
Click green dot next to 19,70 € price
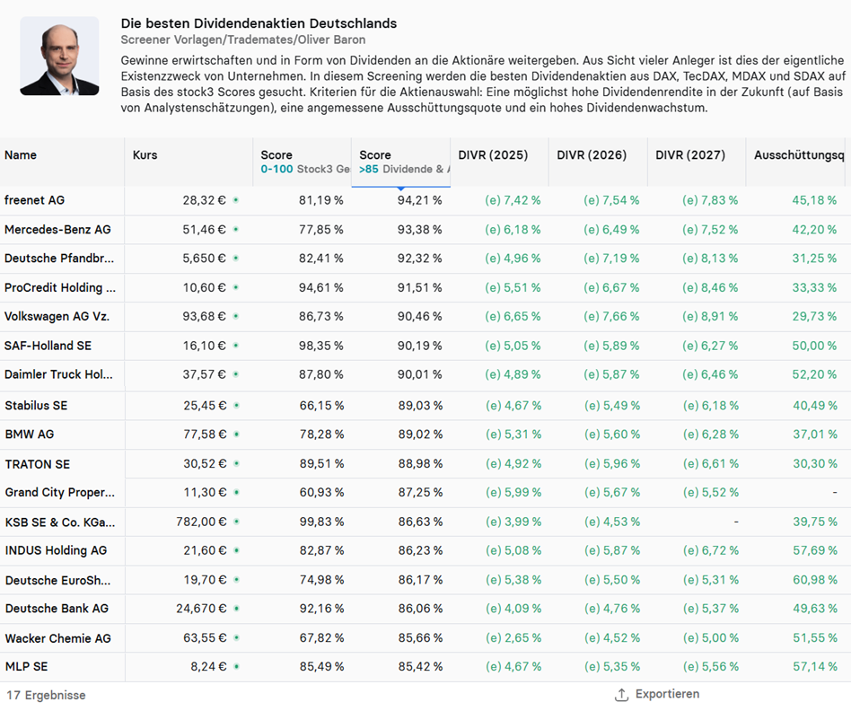tap(236, 580)
